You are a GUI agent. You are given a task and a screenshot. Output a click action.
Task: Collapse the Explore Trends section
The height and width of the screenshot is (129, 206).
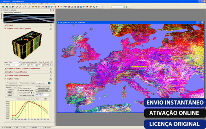5,79
